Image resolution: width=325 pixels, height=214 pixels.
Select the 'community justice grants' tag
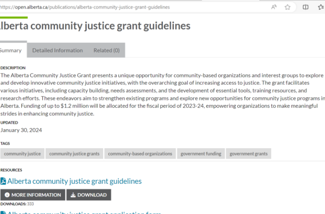(x=74, y=154)
